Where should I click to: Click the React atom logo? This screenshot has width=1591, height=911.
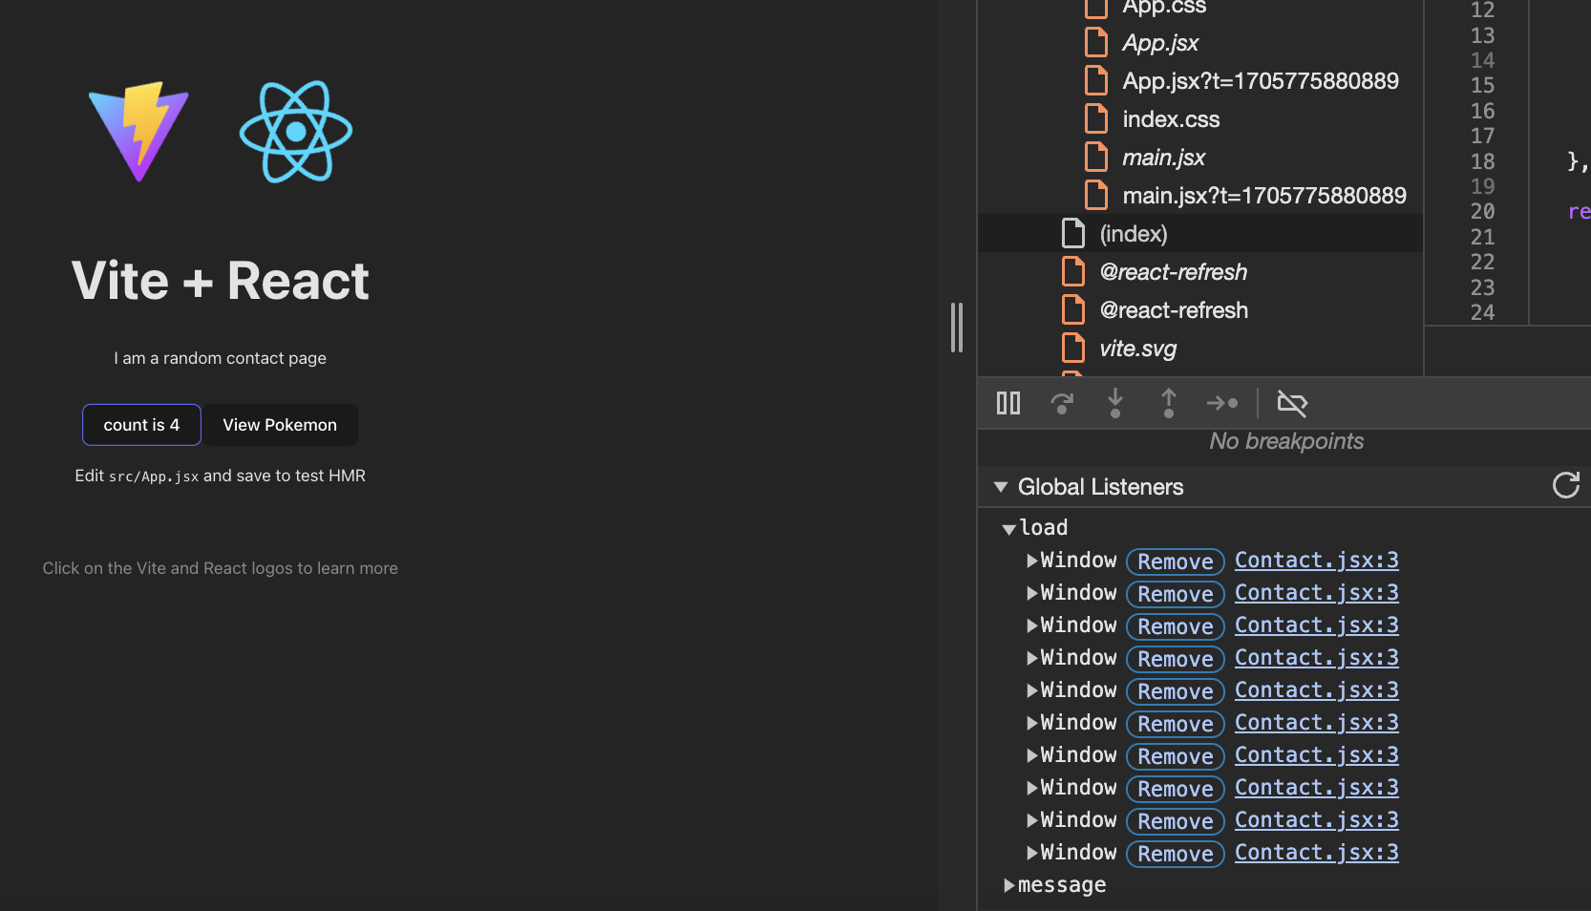click(x=296, y=132)
